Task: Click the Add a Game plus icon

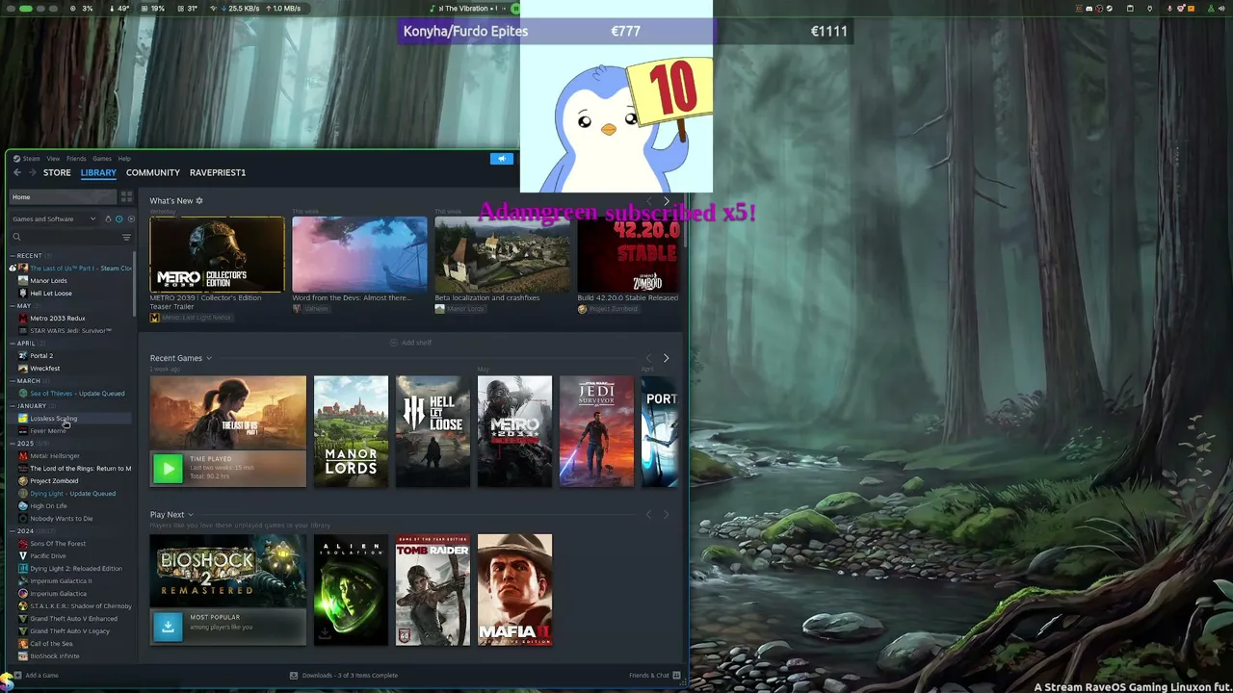Action: click(x=17, y=676)
